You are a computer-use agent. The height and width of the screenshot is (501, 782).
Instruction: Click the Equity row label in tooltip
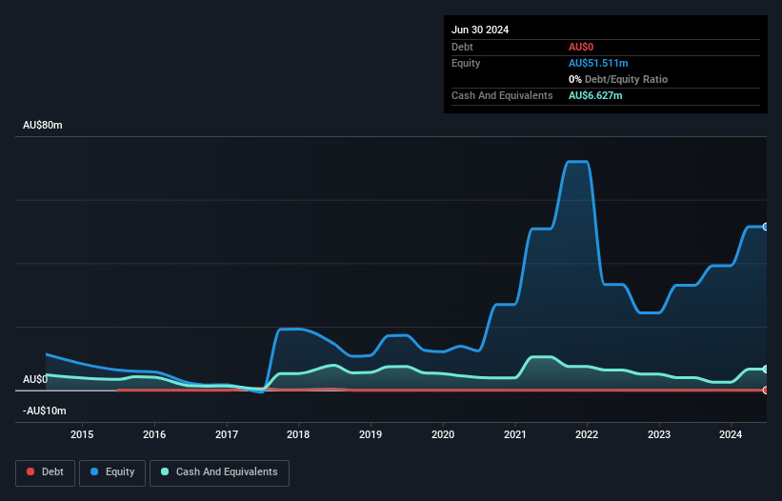[x=466, y=63]
